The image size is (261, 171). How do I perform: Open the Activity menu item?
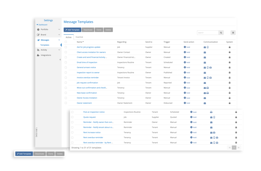tap(44, 50)
